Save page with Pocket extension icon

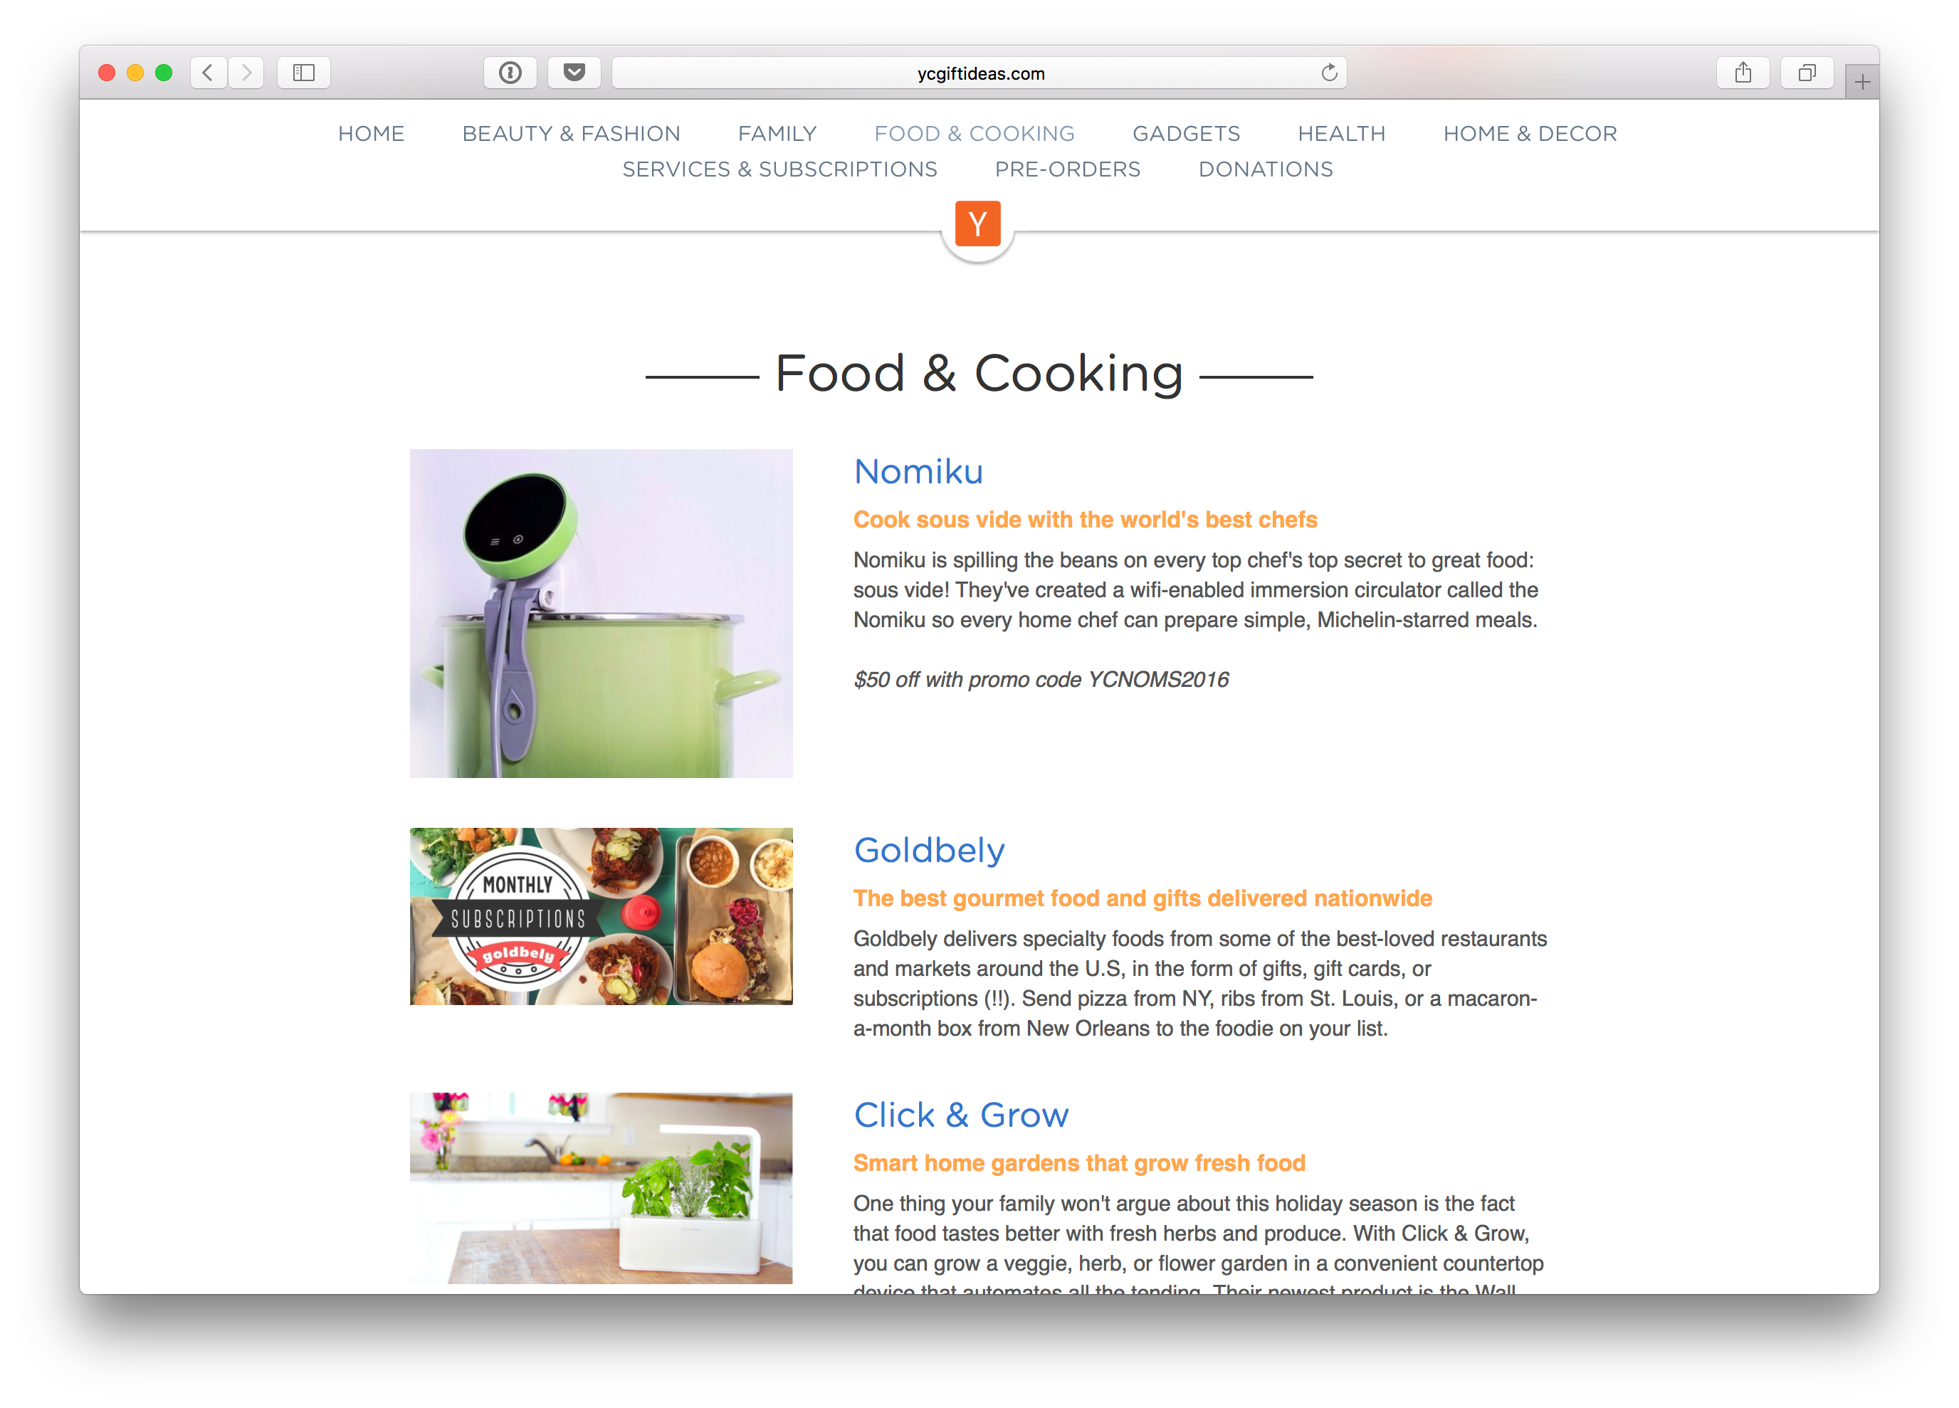(x=574, y=73)
